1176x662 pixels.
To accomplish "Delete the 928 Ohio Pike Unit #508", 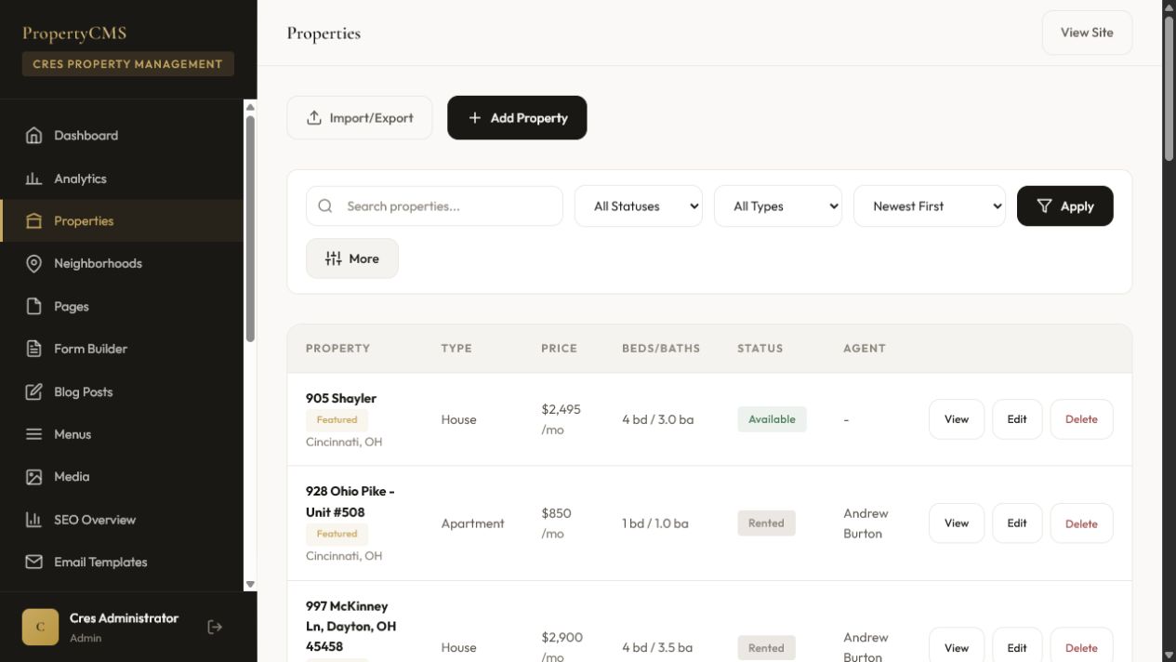I will [x=1081, y=523].
